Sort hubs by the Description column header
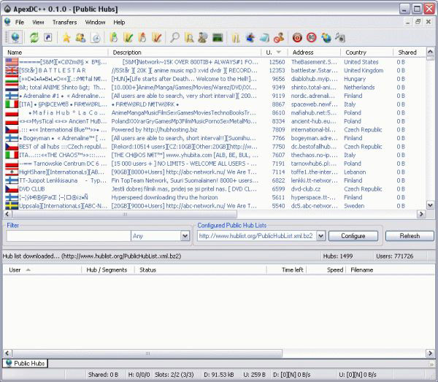 point(185,53)
